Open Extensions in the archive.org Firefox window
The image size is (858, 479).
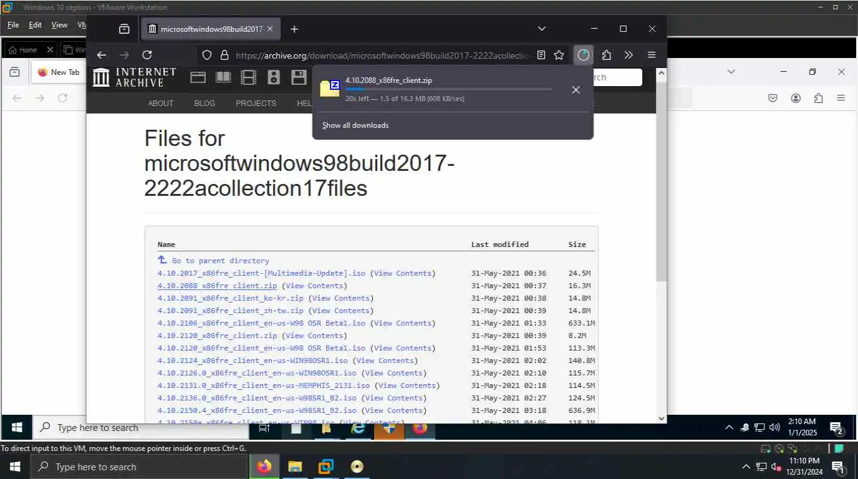point(606,55)
